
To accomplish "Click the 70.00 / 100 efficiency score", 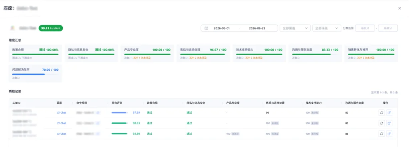I will point(50,70).
